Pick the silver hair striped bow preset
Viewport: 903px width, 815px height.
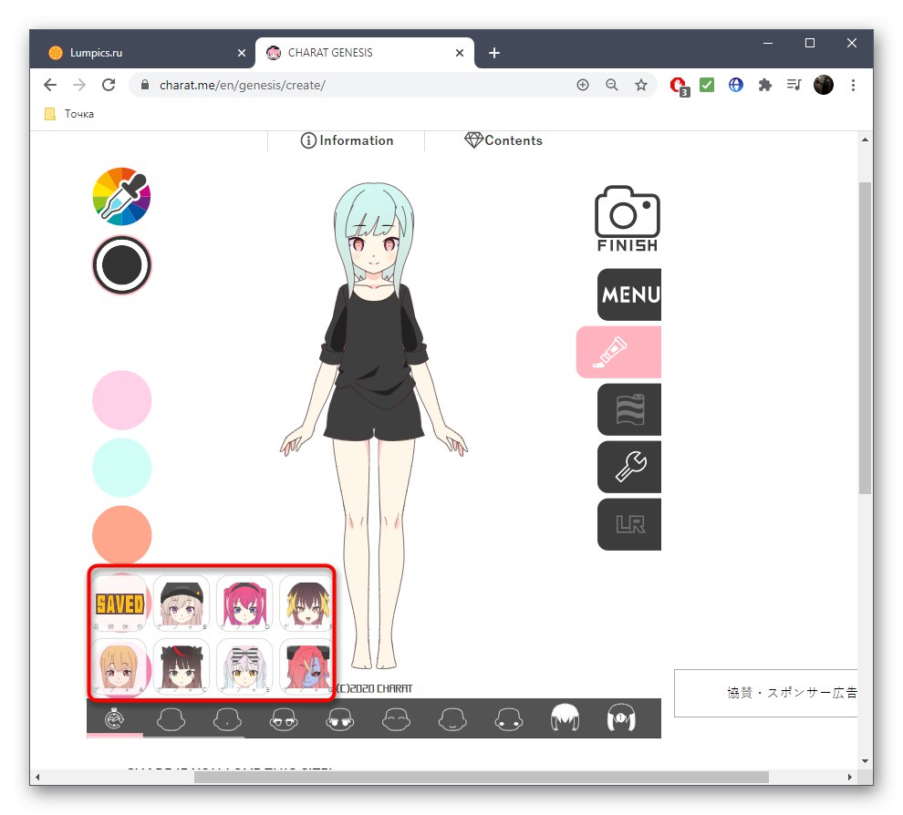244,665
